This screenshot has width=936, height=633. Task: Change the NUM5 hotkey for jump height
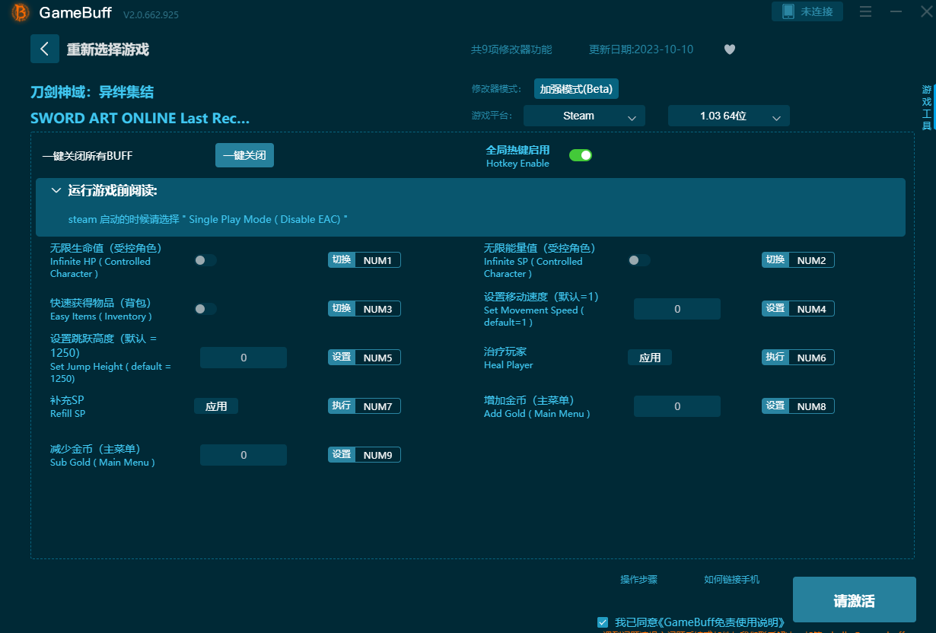[x=377, y=358]
